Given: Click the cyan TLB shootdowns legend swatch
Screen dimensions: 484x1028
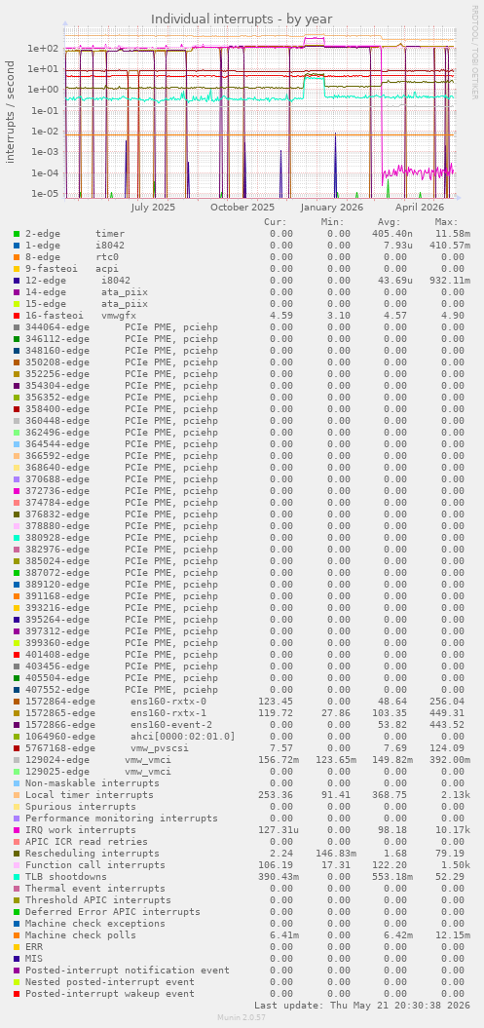Looking at the screenshot, I should 17,877.
